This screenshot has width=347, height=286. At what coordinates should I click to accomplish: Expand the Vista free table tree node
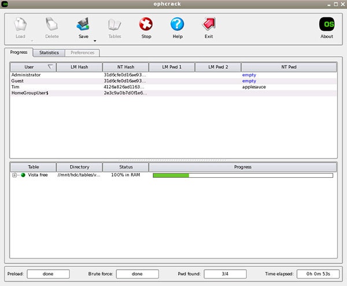14,174
